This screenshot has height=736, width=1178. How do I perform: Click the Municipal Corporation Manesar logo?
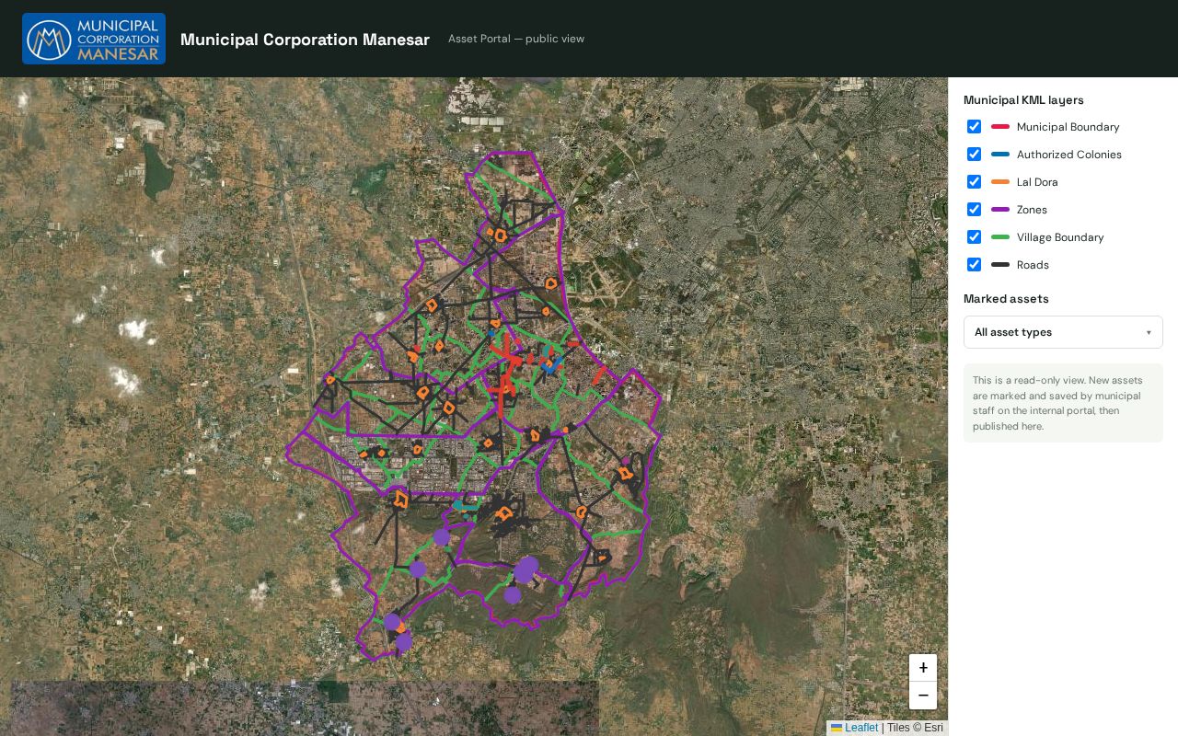pos(94,39)
